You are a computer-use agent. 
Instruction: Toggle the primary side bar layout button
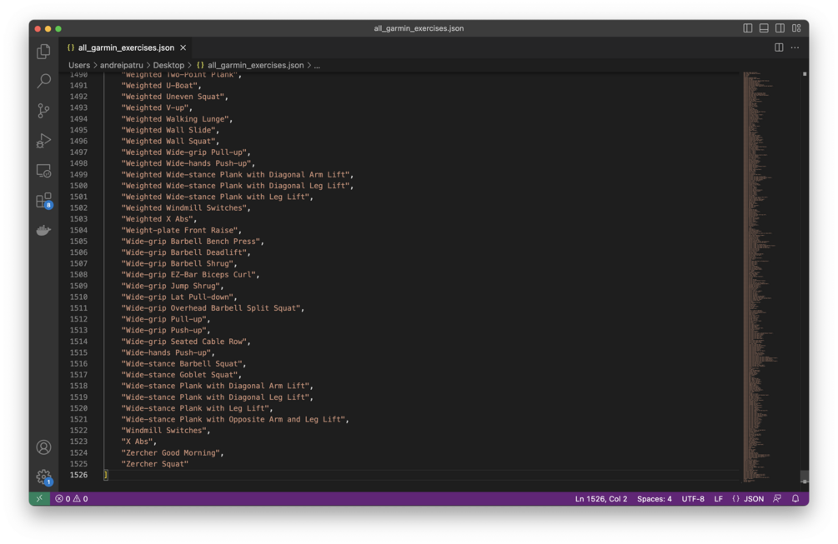point(747,28)
